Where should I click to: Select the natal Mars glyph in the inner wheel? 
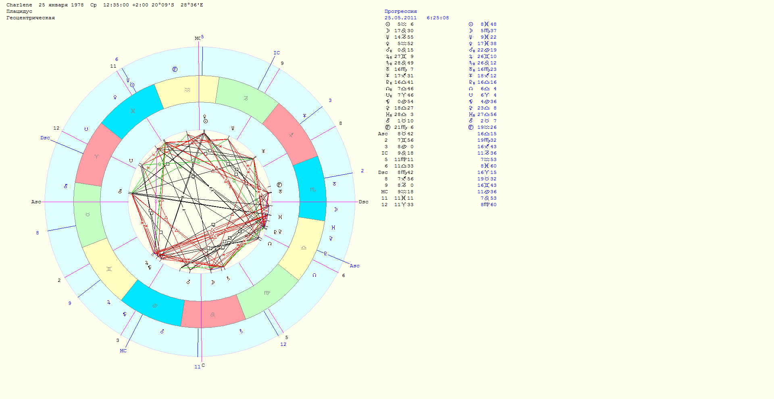tap(188, 282)
